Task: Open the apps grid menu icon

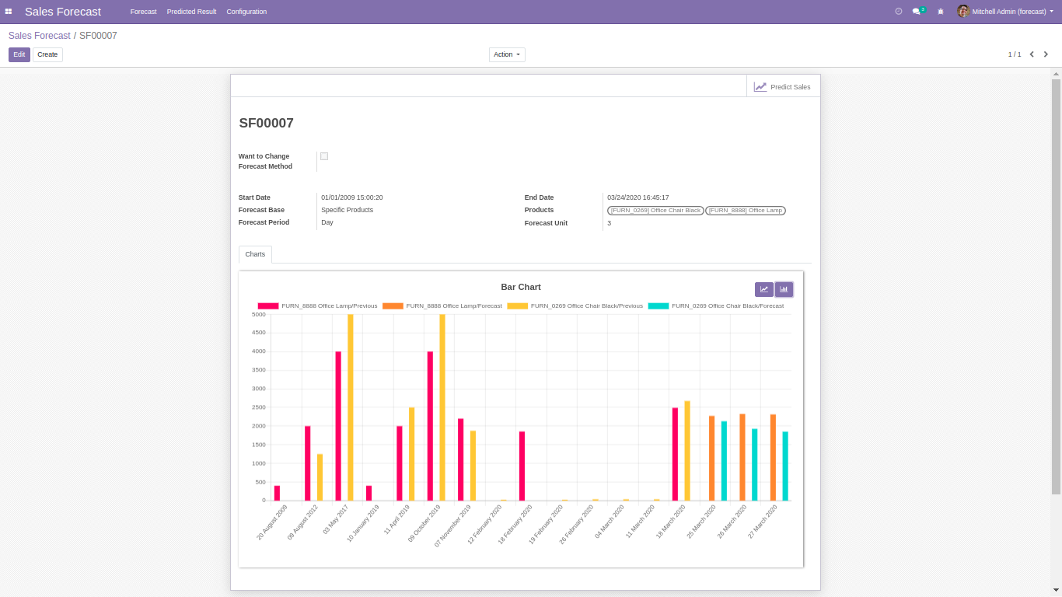Action: coord(9,12)
